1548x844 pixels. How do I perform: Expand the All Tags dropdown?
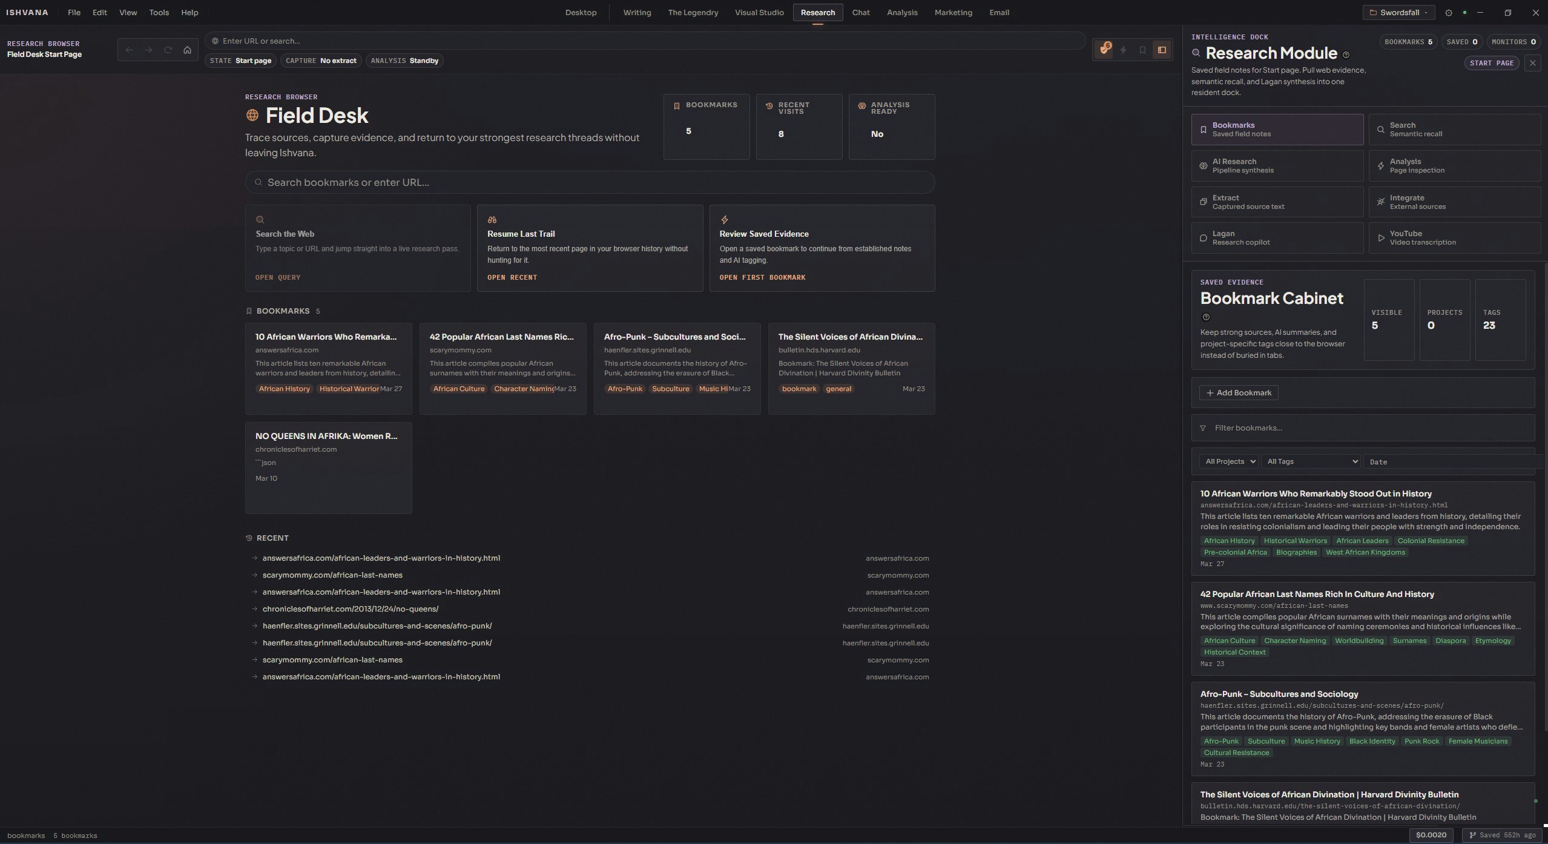1311,461
